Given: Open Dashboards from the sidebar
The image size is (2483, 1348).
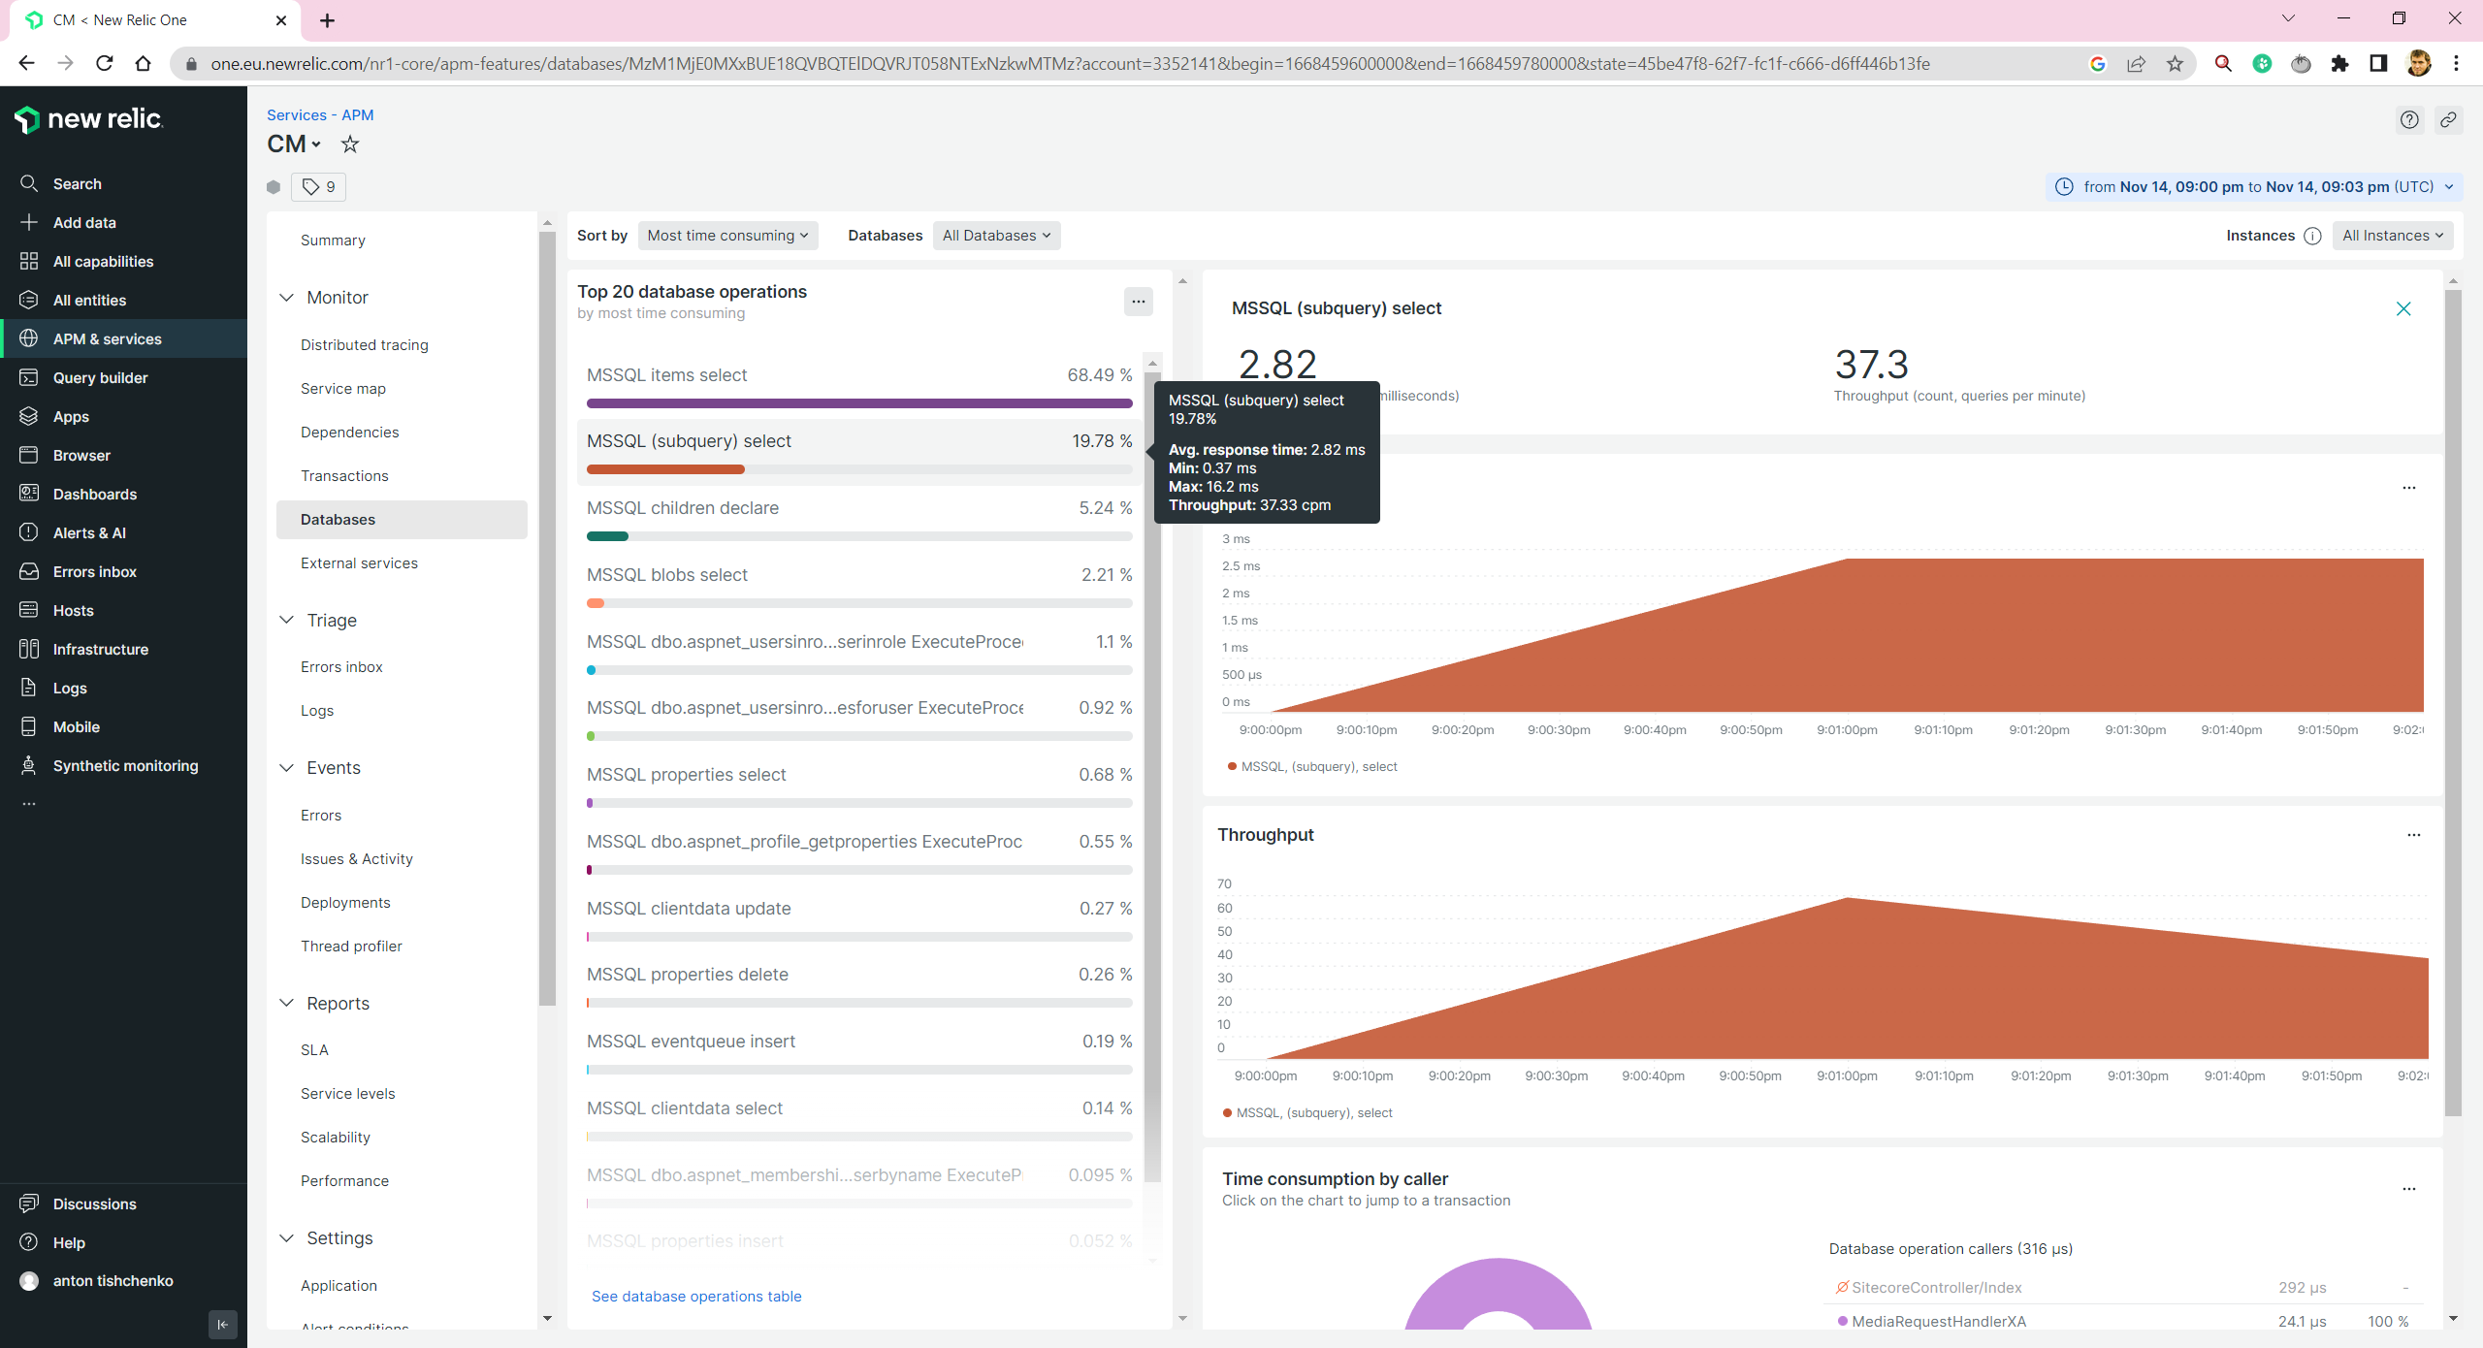Looking at the screenshot, I should (93, 494).
